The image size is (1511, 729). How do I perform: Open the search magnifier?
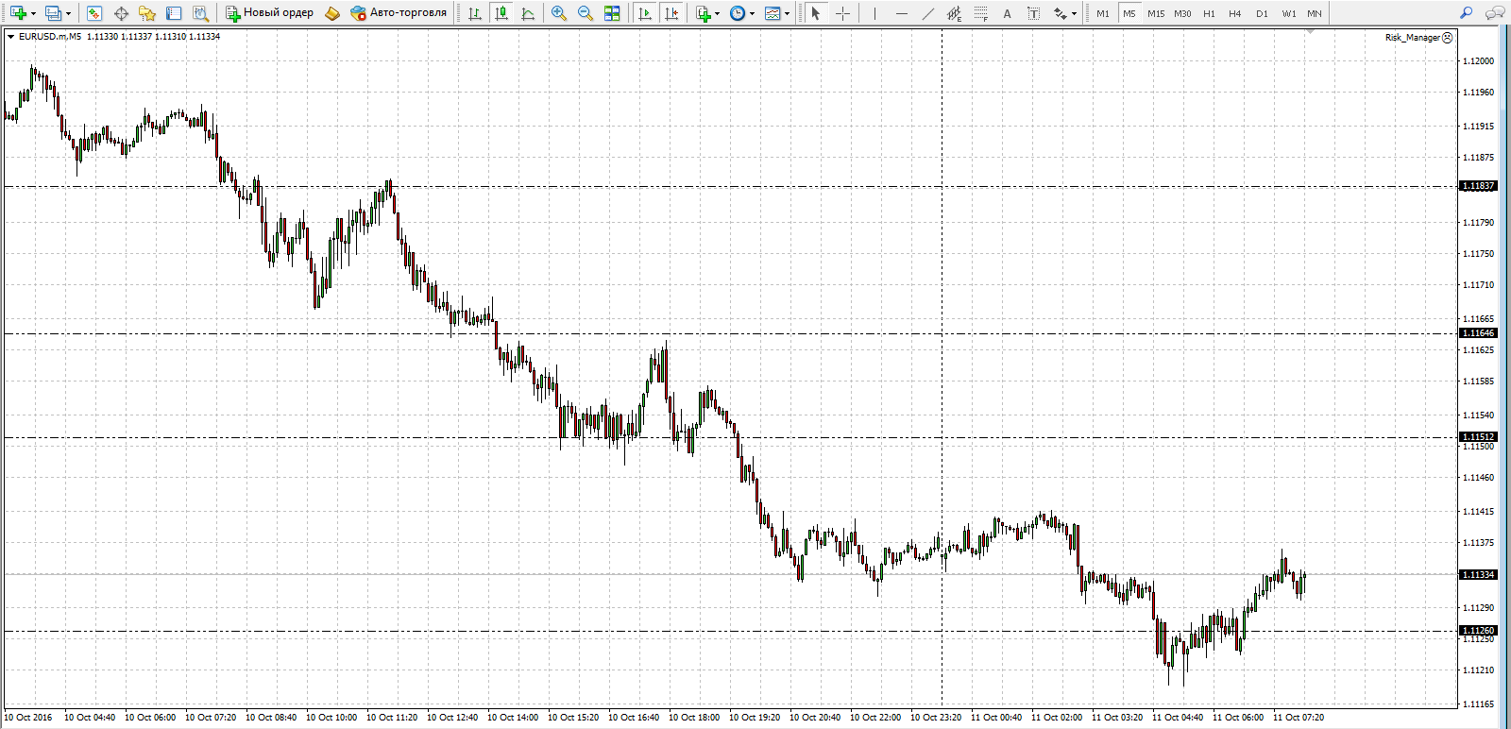click(1467, 13)
